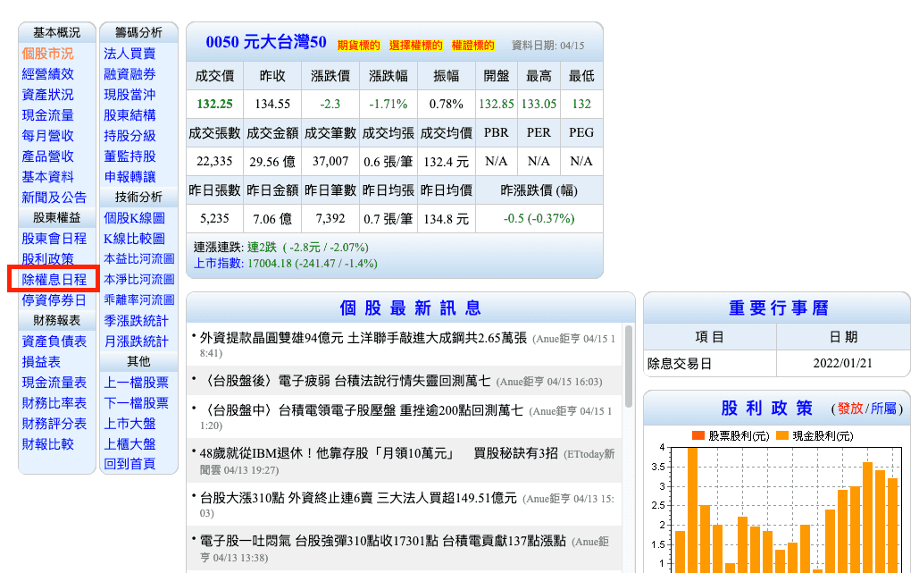Open 季漲跌統計 link

(136, 320)
